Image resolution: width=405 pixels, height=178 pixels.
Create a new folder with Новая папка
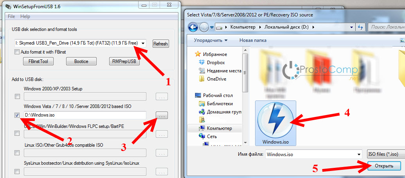(x=253, y=40)
